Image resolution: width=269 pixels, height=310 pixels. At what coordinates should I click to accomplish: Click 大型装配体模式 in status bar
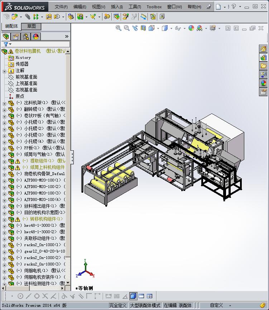145,305
